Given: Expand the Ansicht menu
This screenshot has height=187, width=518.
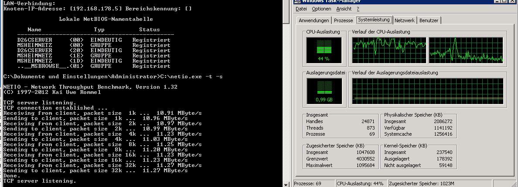Looking at the screenshot, I should (344, 9).
